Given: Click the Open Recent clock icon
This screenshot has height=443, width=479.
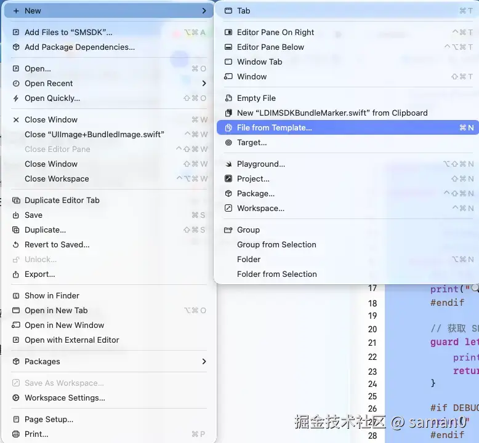Looking at the screenshot, I should 16,83.
